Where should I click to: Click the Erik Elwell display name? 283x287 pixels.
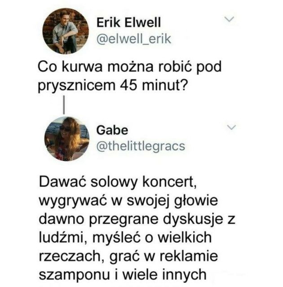(x=128, y=22)
